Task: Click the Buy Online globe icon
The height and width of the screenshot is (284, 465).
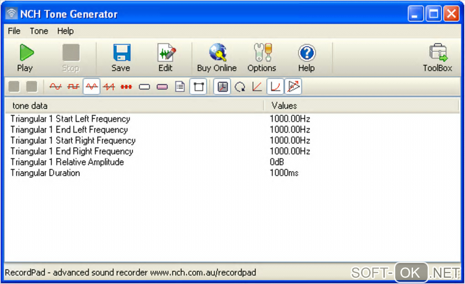Action: [x=217, y=58]
